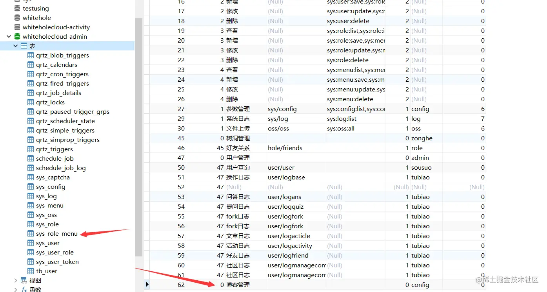Click the sys/config cell
This screenshot has height=292, width=547.
point(282,109)
